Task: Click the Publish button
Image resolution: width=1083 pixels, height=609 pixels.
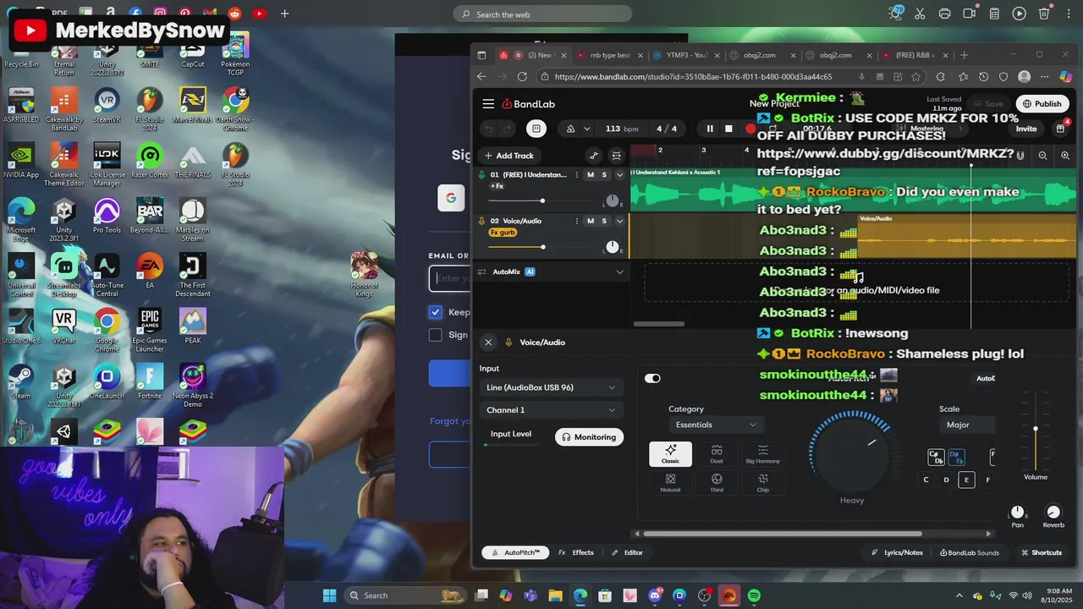Action: (x=1042, y=104)
